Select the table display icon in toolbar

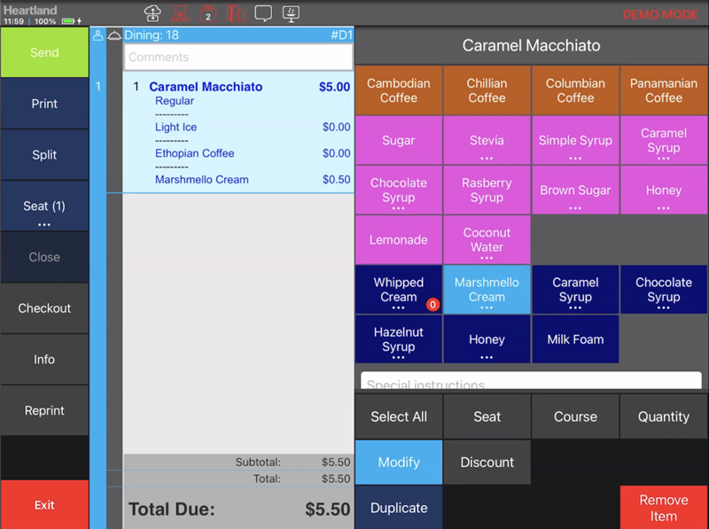(x=292, y=13)
